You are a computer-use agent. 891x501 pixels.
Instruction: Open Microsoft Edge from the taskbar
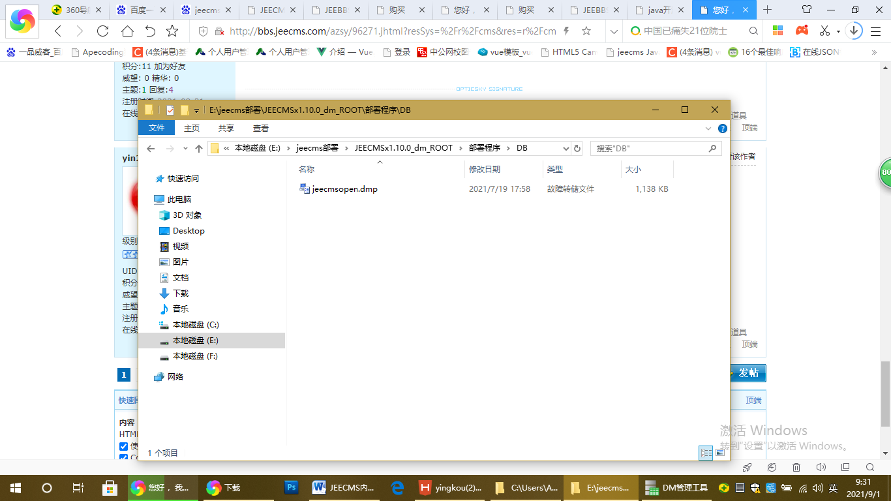click(x=397, y=487)
